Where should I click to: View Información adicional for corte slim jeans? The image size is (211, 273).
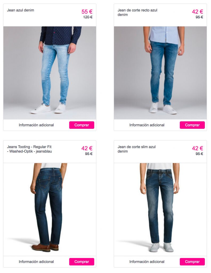coord(147,262)
